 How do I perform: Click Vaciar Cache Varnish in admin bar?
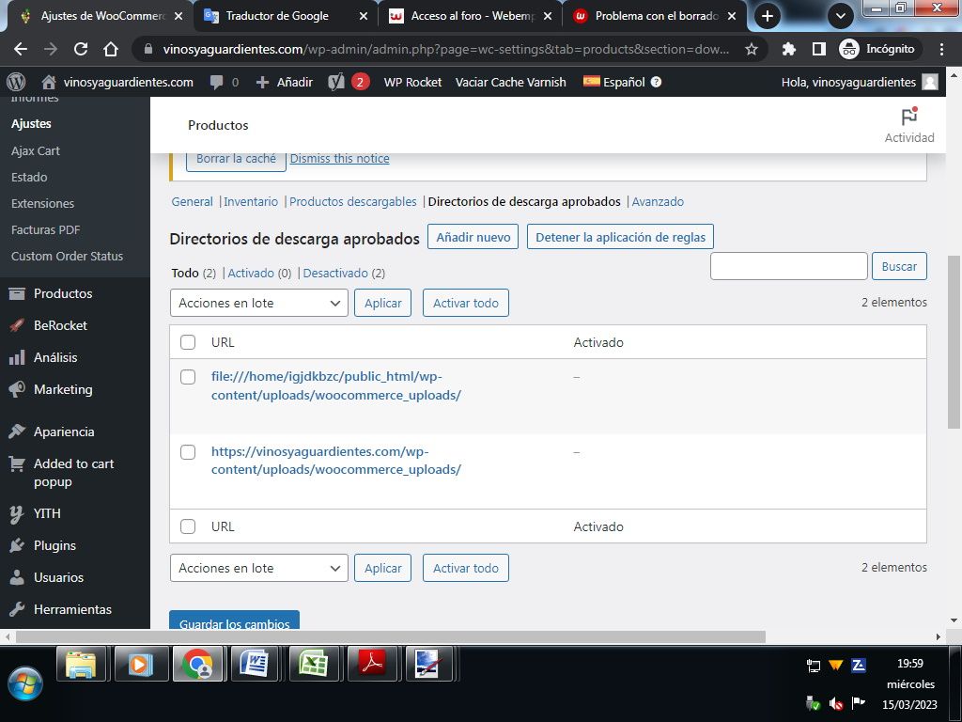510,83
